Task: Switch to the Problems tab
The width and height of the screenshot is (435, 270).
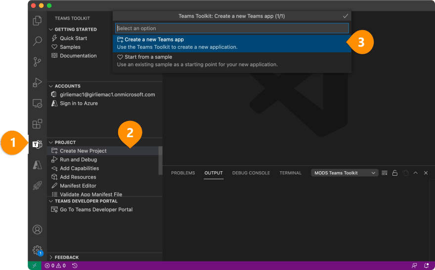Action: tap(183, 173)
